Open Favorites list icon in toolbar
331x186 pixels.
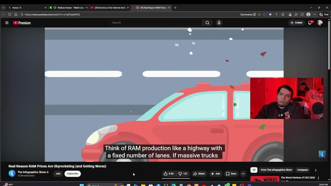296,14
